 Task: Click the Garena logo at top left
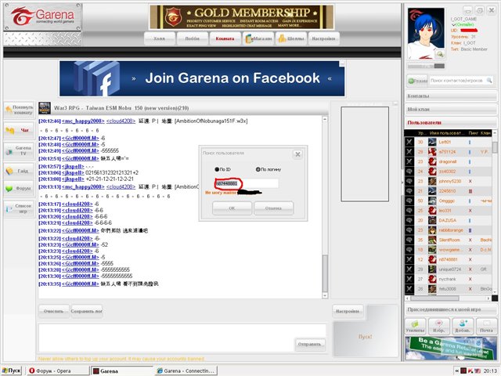pos(42,17)
